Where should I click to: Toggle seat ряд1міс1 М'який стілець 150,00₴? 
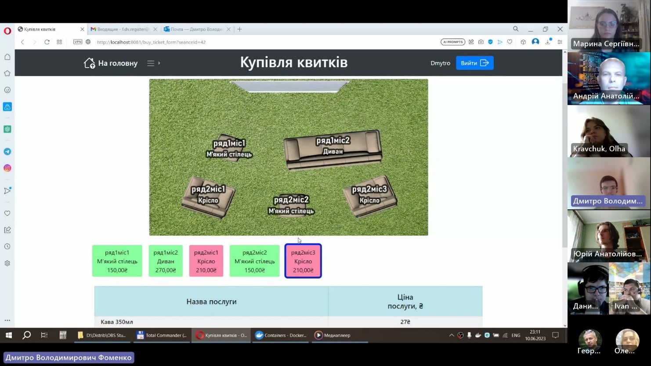click(x=117, y=261)
